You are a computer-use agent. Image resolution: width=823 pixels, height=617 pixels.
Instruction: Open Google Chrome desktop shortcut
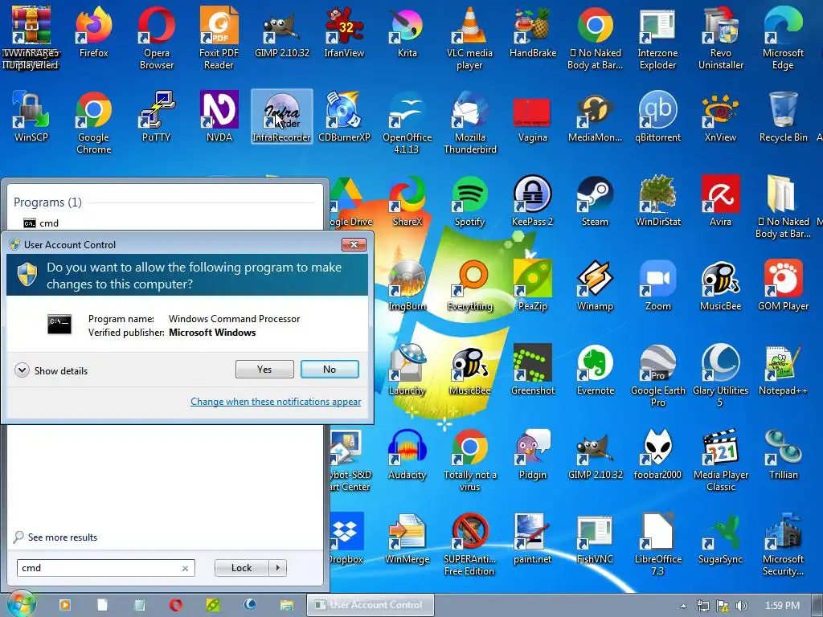coord(93,123)
